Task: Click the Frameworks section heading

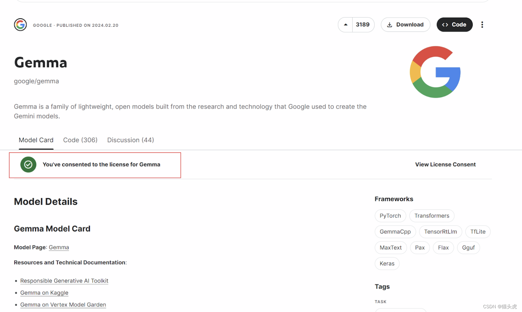Action: click(394, 199)
